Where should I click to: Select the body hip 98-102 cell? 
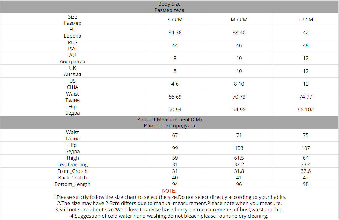305,110
